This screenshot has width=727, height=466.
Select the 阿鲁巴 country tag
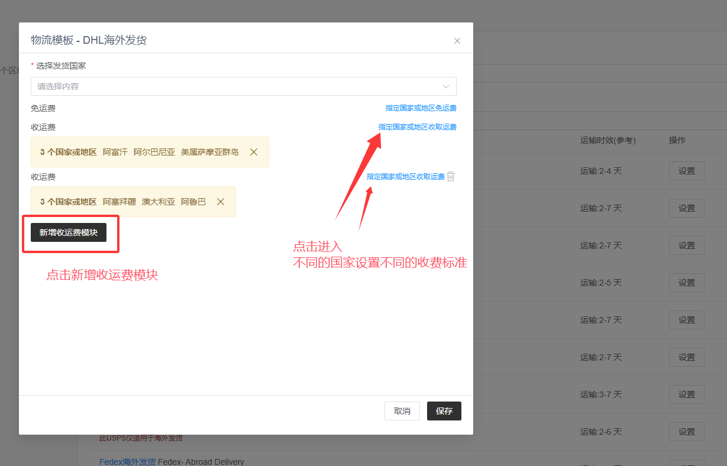pyautogui.click(x=193, y=202)
